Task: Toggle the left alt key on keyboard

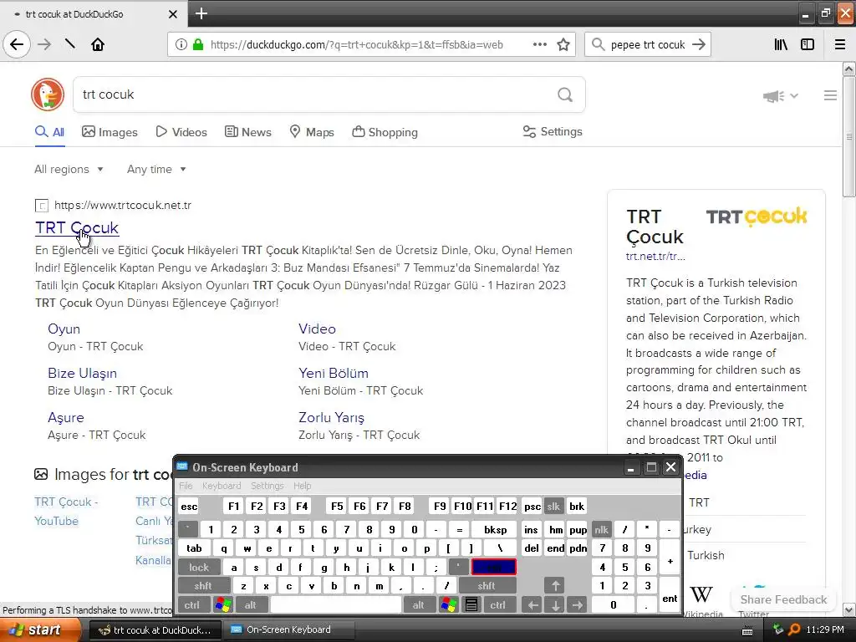Action: pos(250,605)
